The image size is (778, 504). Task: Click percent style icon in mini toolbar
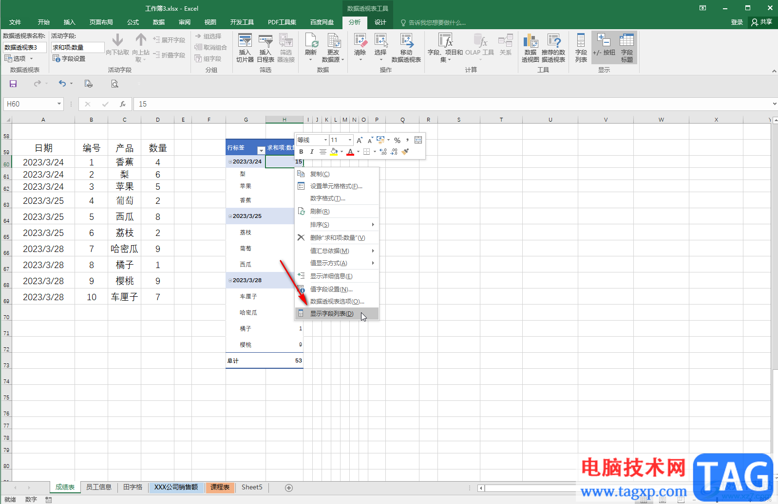coord(397,140)
